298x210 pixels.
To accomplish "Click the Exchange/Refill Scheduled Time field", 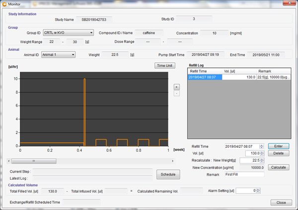I will click(81, 202).
